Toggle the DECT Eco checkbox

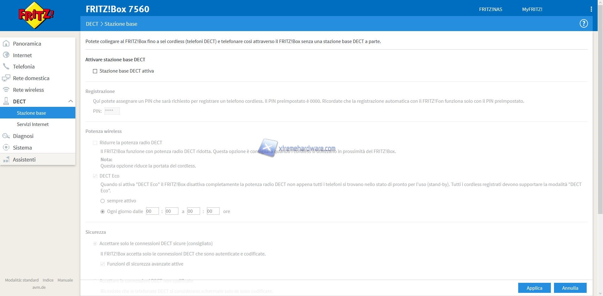coord(95,176)
